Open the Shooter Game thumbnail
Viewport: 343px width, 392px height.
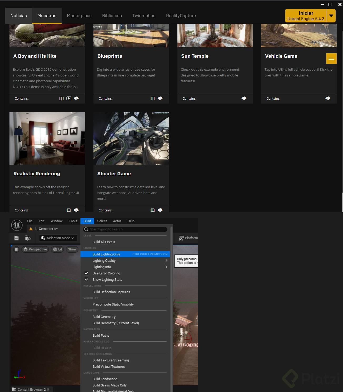click(x=131, y=138)
